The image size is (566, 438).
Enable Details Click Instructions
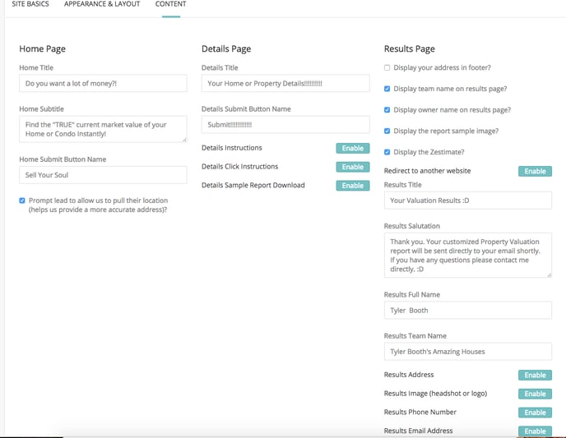(353, 167)
